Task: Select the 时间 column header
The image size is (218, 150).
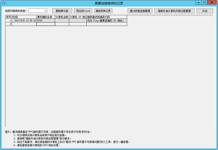Action: pyautogui.click(x=24, y=17)
